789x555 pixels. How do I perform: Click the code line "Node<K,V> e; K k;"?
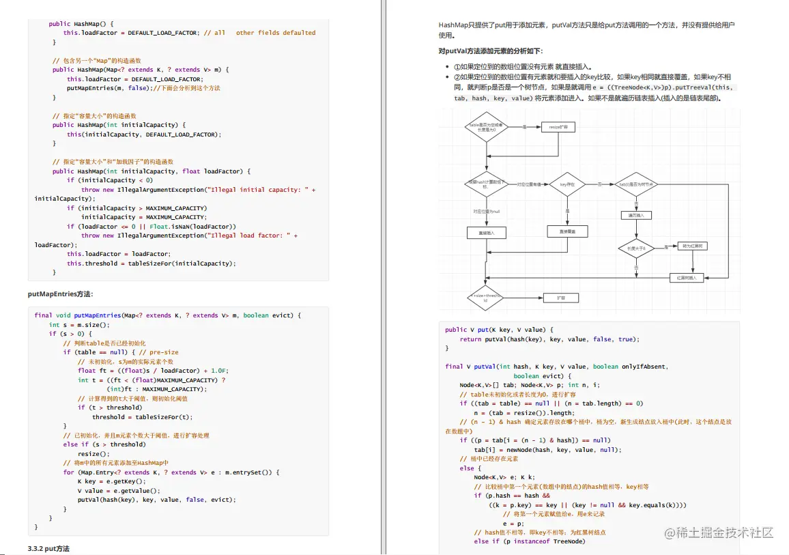[504, 477]
